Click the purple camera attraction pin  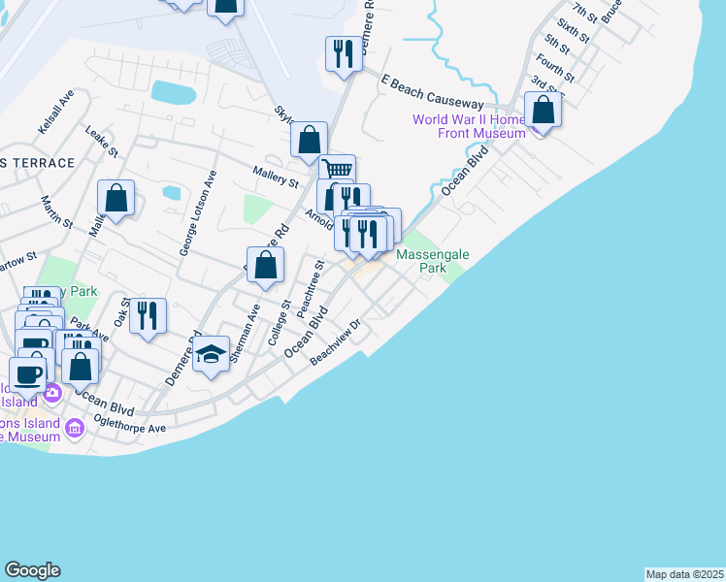[52, 393]
